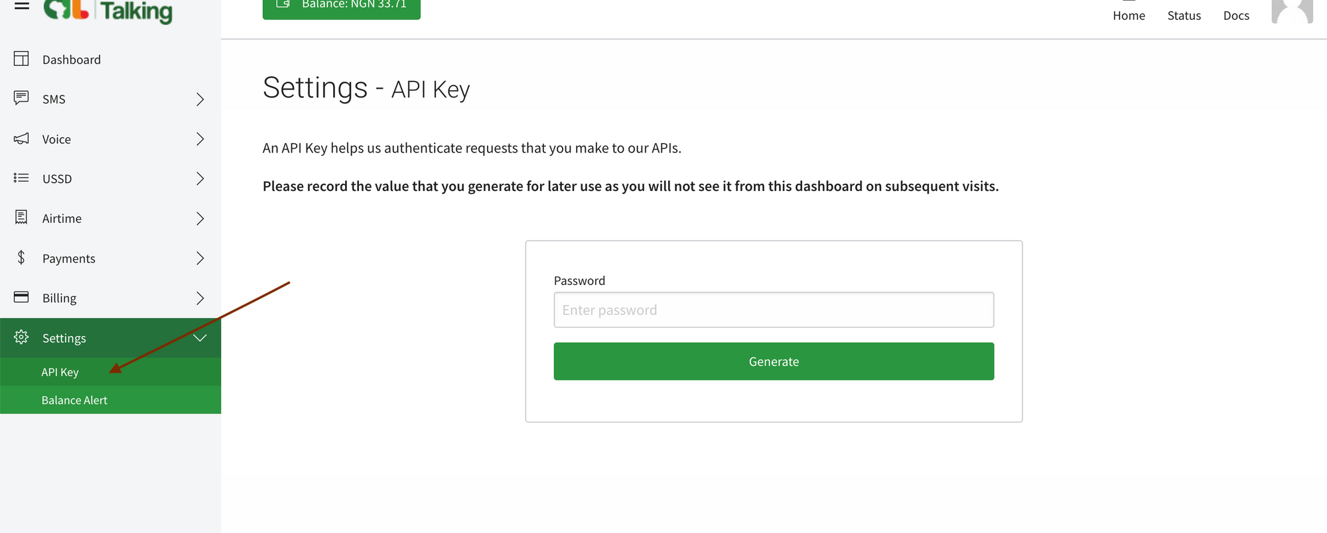Collapse the Settings section chevron
Image resolution: width=1327 pixels, height=533 pixels.
[x=200, y=337]
